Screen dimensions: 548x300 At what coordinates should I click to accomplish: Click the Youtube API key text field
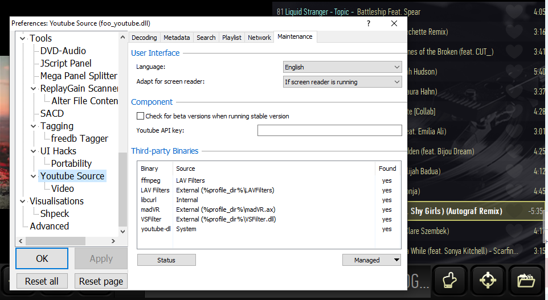(329, 130)
